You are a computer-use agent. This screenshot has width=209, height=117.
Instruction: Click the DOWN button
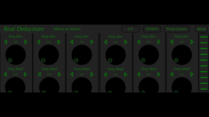[x=152, y=29]
